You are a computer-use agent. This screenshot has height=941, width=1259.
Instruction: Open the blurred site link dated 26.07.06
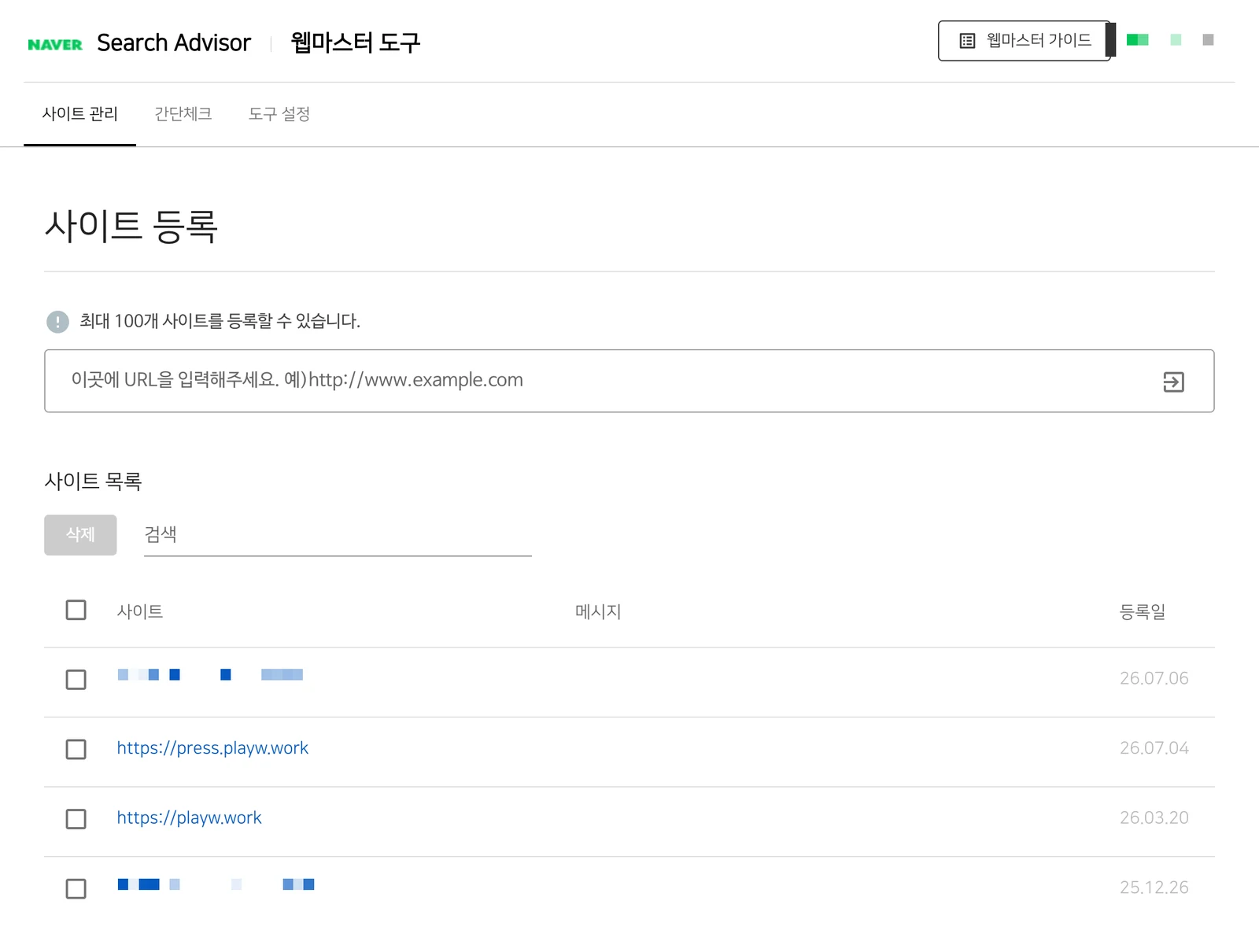[210, 674]
